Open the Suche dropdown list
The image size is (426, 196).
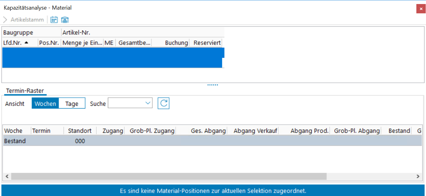click(x=148, y=104)
